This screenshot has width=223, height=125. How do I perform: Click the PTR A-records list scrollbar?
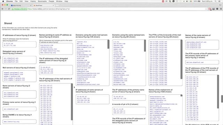[182, 59]
